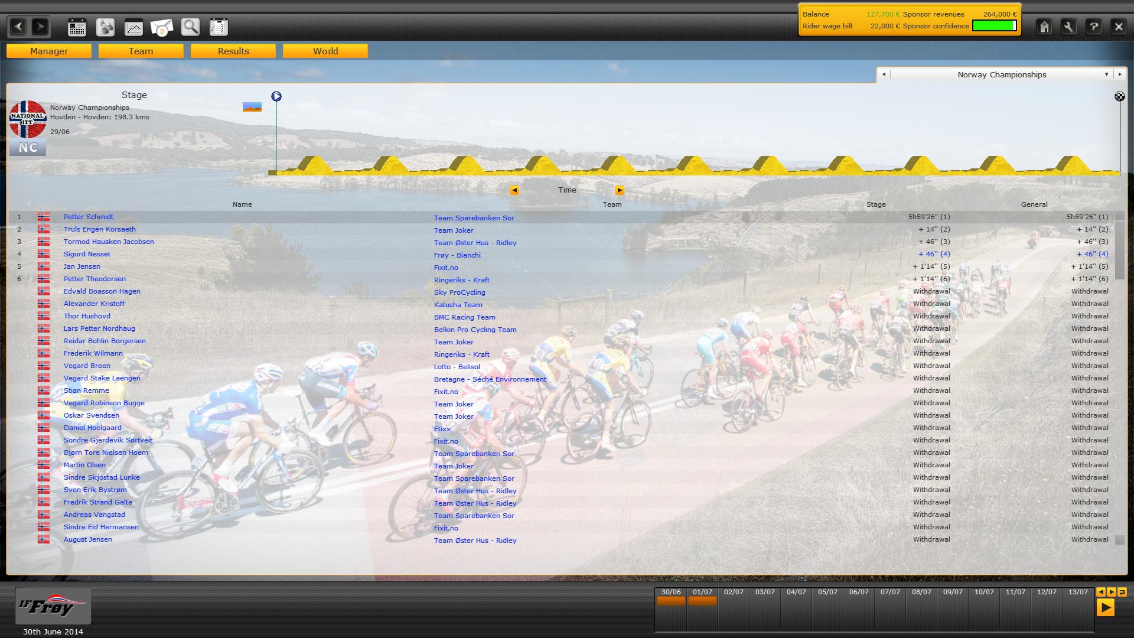
Task: Expand the Norway Championships dropdown
Action: click(1106, 74)
